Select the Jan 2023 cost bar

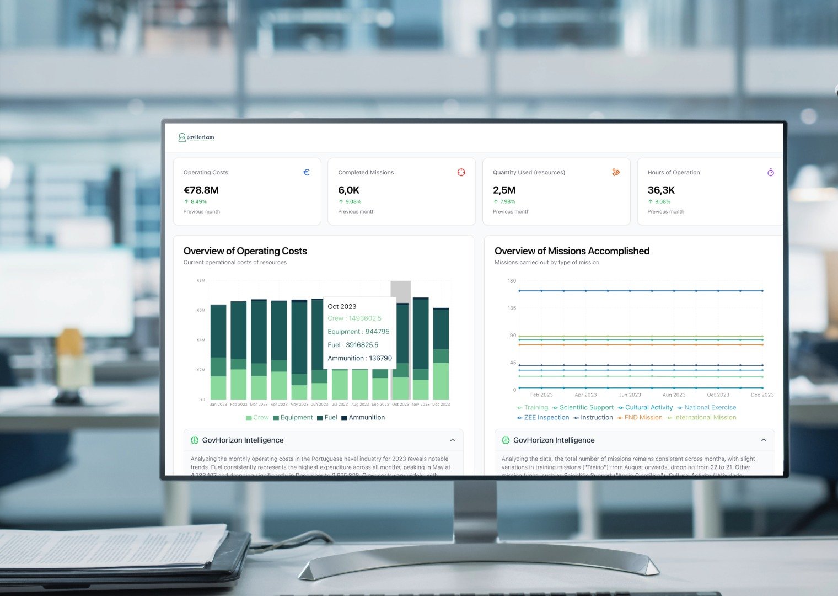click(x=218, y=352)
